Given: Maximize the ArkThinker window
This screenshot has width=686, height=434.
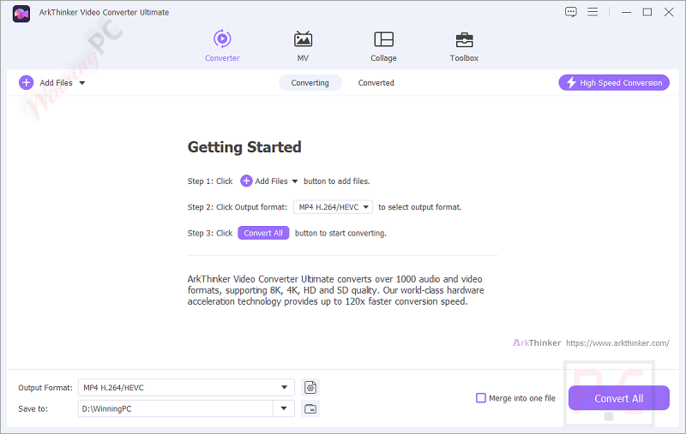Looking at the screenshot, I should (647, 12).
